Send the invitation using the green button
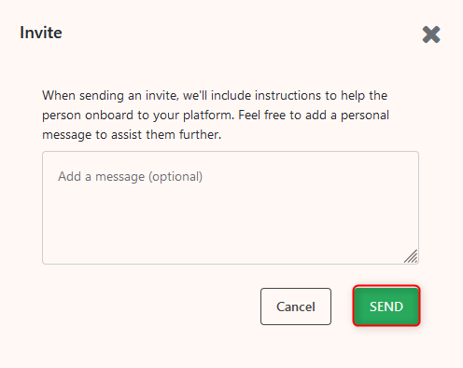Screen dimensions: 463x368 pos(386,306)
